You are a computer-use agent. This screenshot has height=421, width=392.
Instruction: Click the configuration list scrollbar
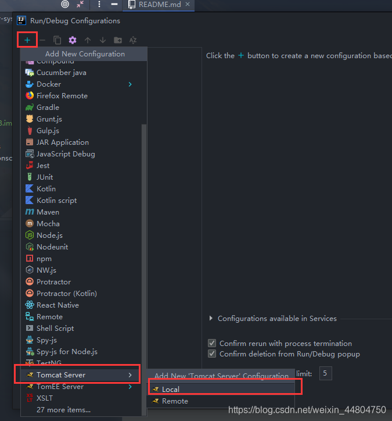pyautogui.click(x=143, y=270)
